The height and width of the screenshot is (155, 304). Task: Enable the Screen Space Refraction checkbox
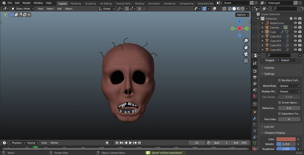pos(279,103)
